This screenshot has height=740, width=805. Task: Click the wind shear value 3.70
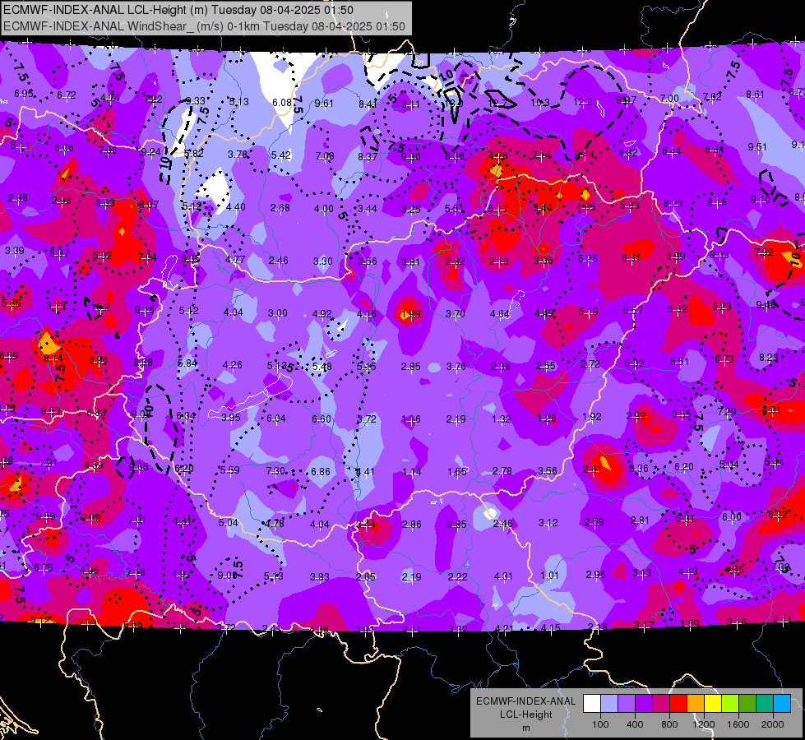(456, 313)
